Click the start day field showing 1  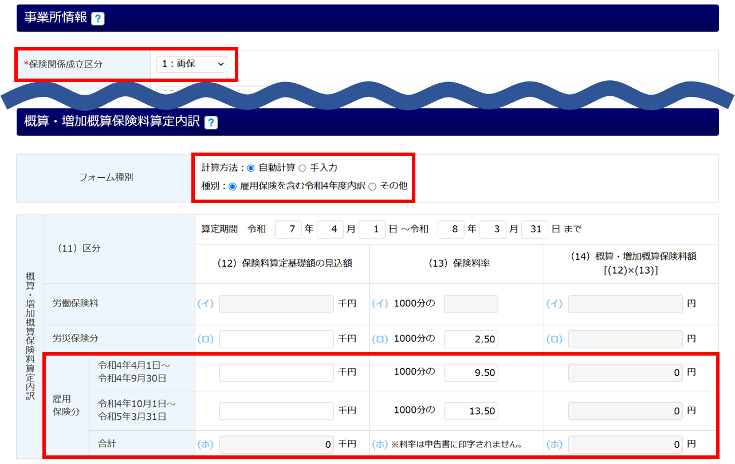[372, 229]
